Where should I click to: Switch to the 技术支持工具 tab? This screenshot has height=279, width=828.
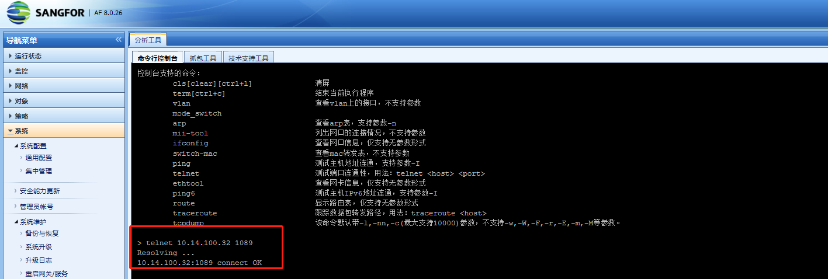click(x=248, y=58)
